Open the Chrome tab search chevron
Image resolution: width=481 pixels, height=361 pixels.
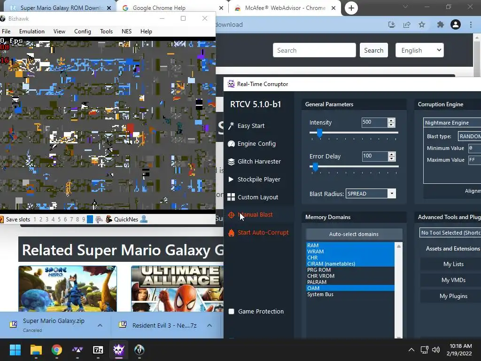click(405, 7)
